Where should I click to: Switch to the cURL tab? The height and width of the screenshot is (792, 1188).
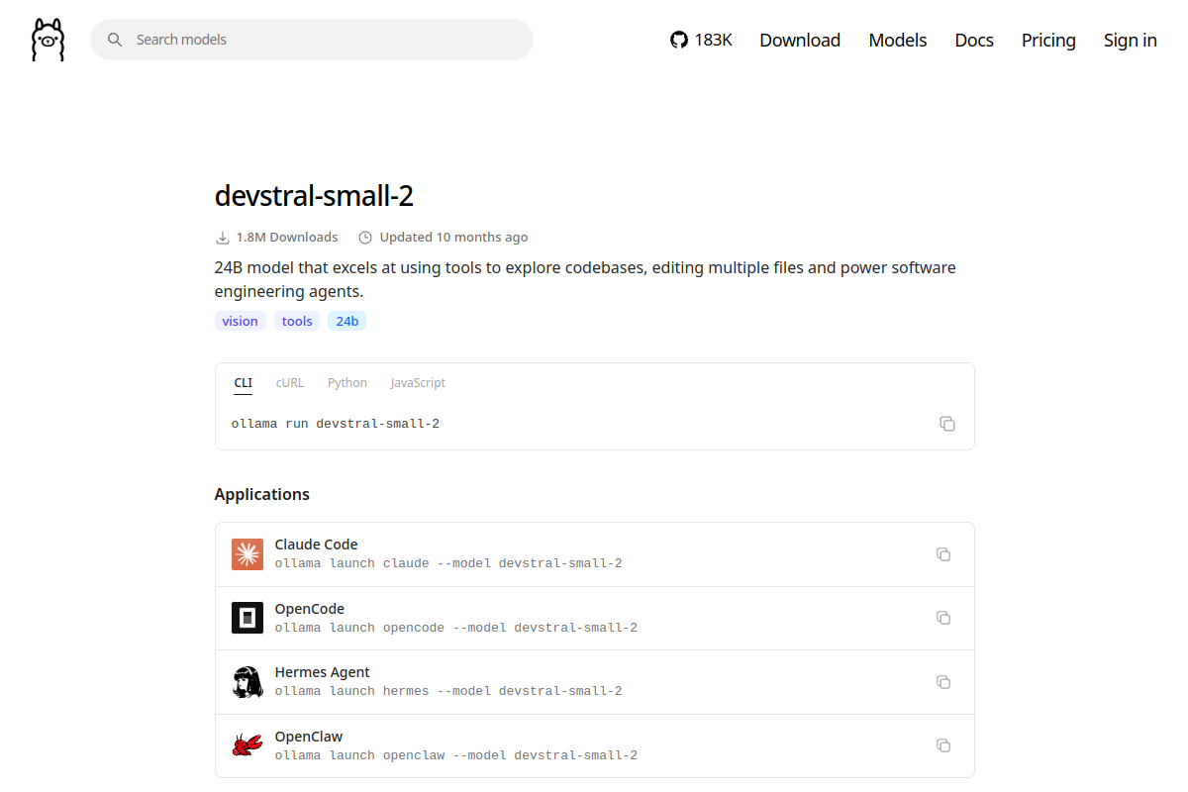point(290,383)
